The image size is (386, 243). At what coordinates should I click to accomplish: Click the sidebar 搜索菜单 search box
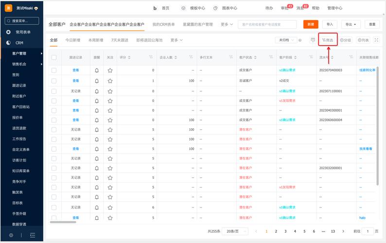22,21
